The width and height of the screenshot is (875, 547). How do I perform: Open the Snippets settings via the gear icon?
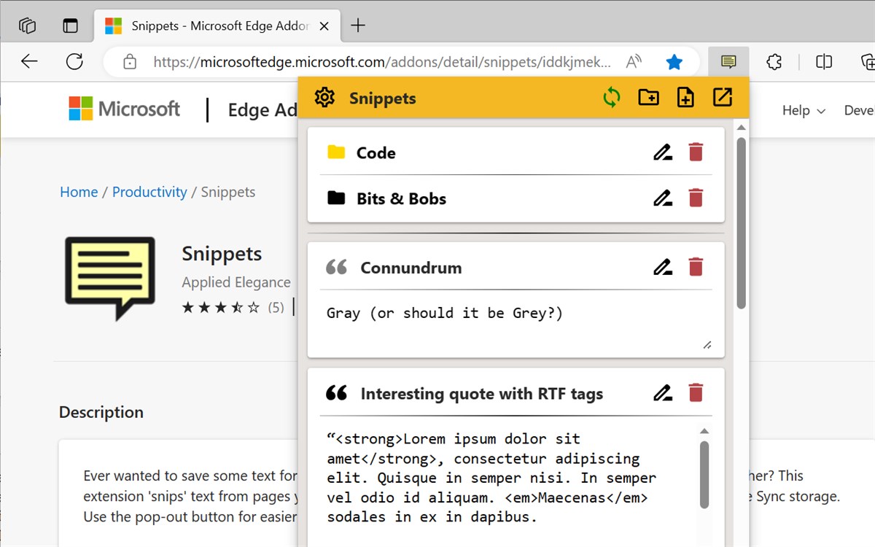pyautogui.click(x=324, y=96)
